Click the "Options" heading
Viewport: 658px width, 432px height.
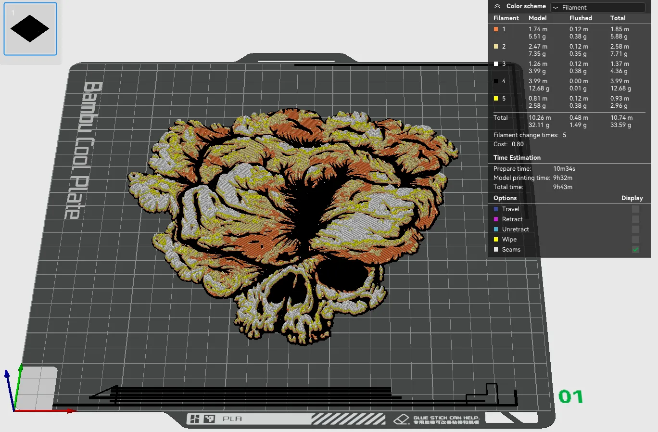[505, 198]
